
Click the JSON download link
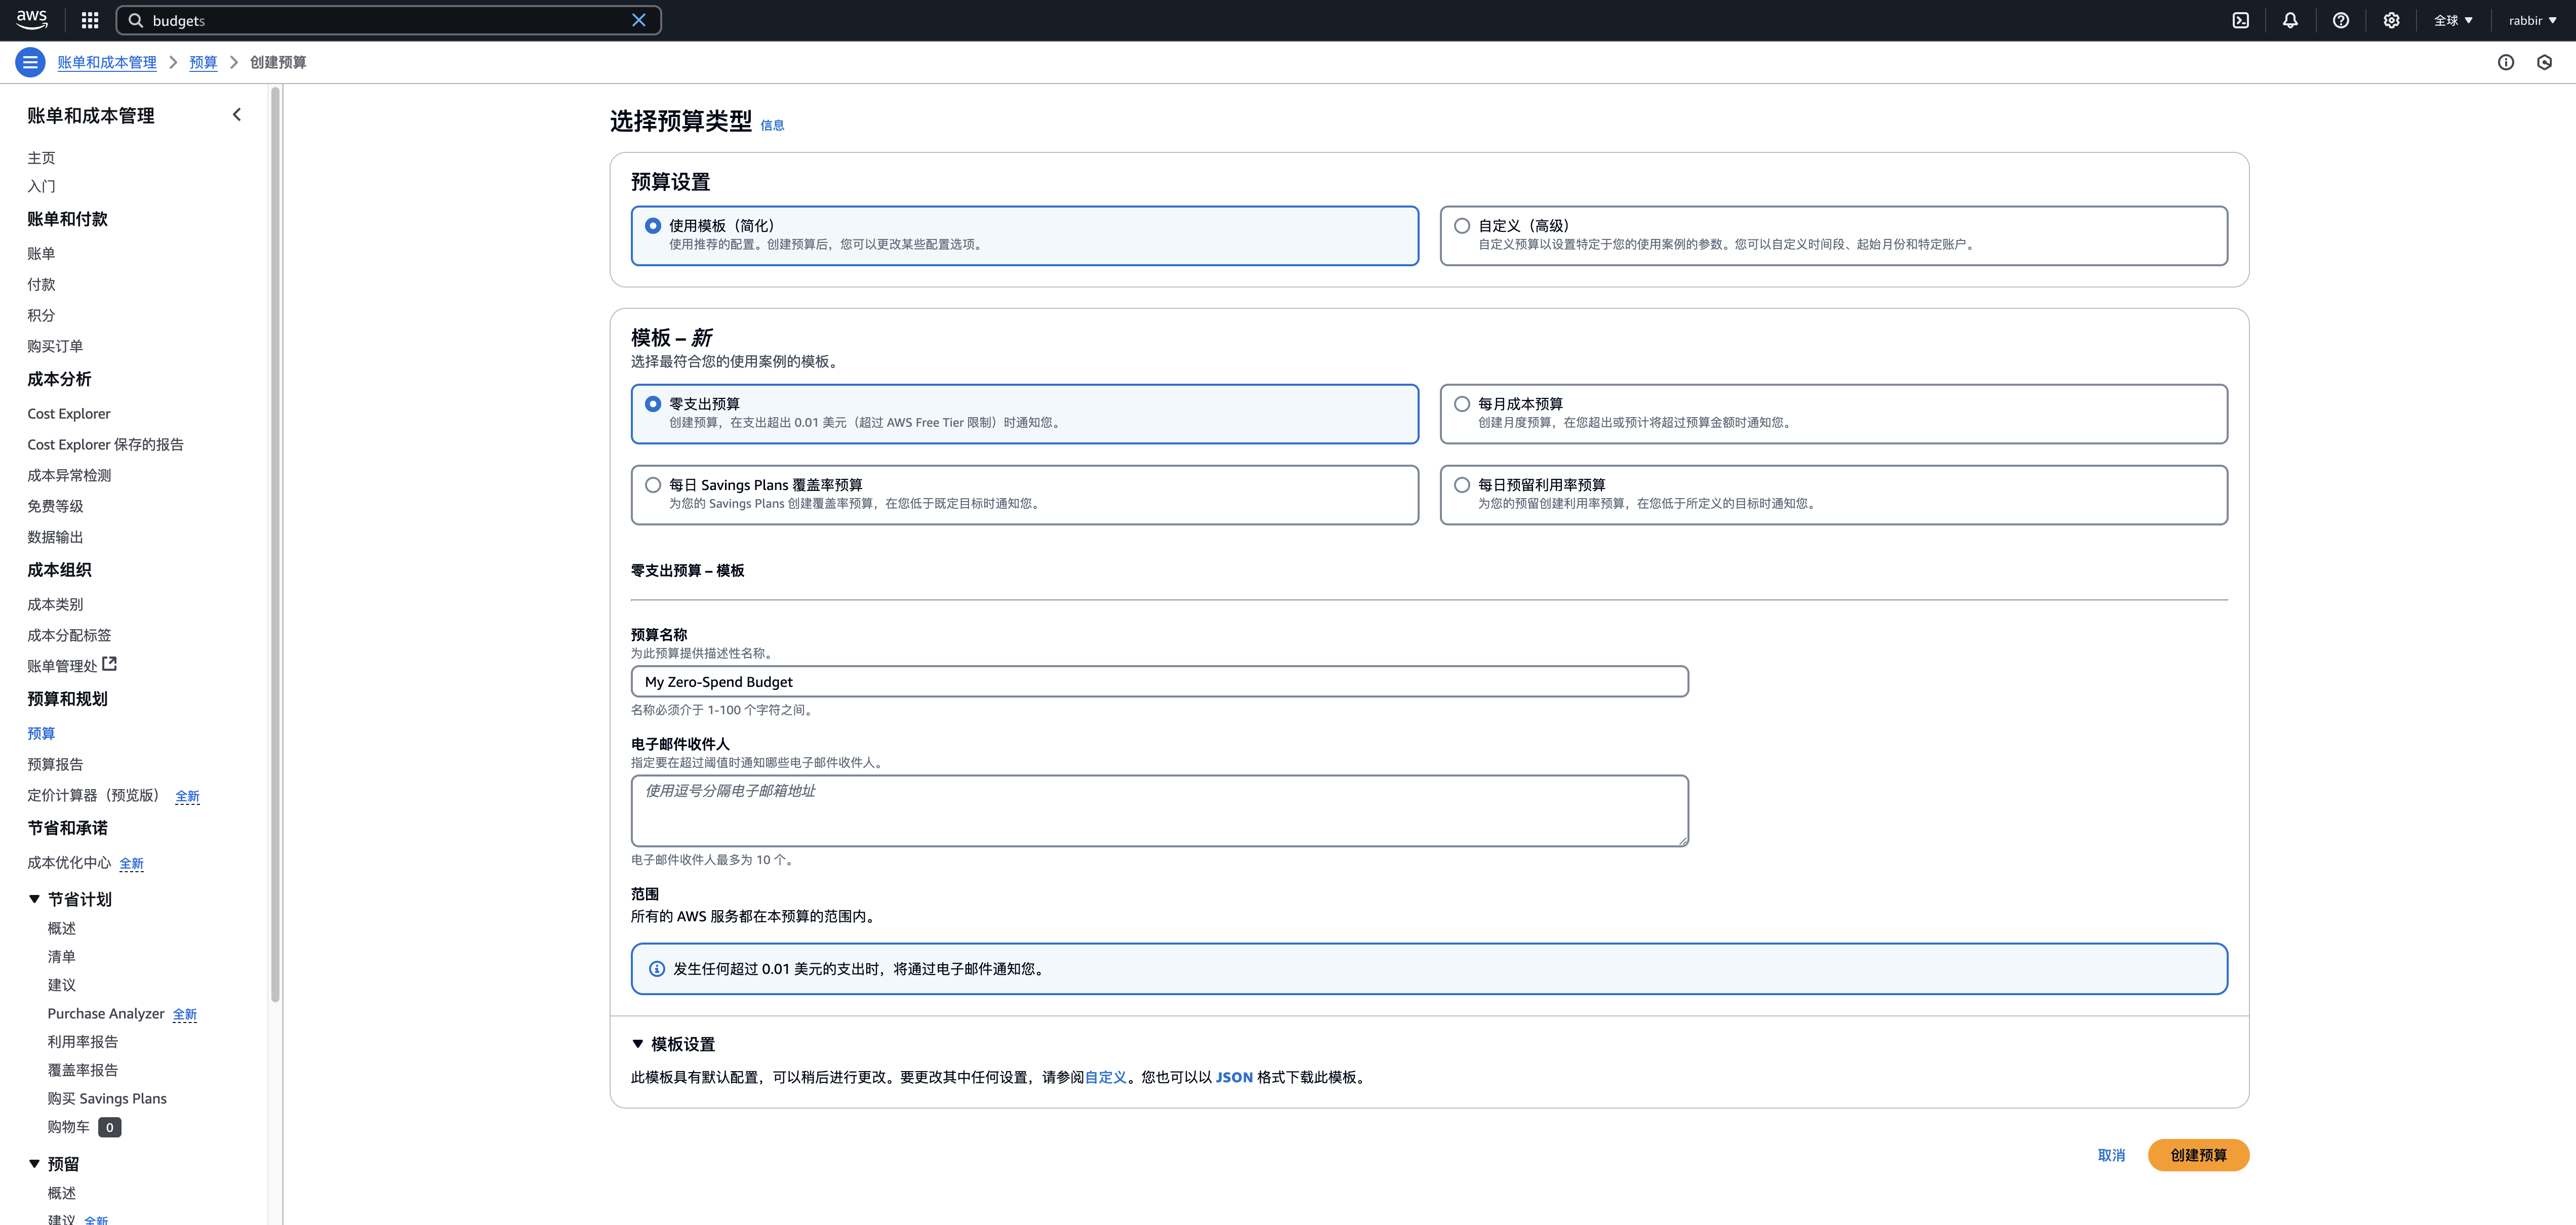pos(1234,1077)
